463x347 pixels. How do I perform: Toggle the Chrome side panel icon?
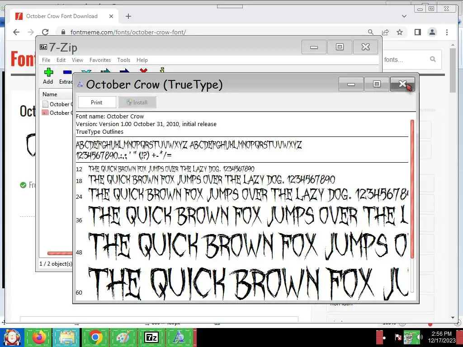tap(417, 32)
